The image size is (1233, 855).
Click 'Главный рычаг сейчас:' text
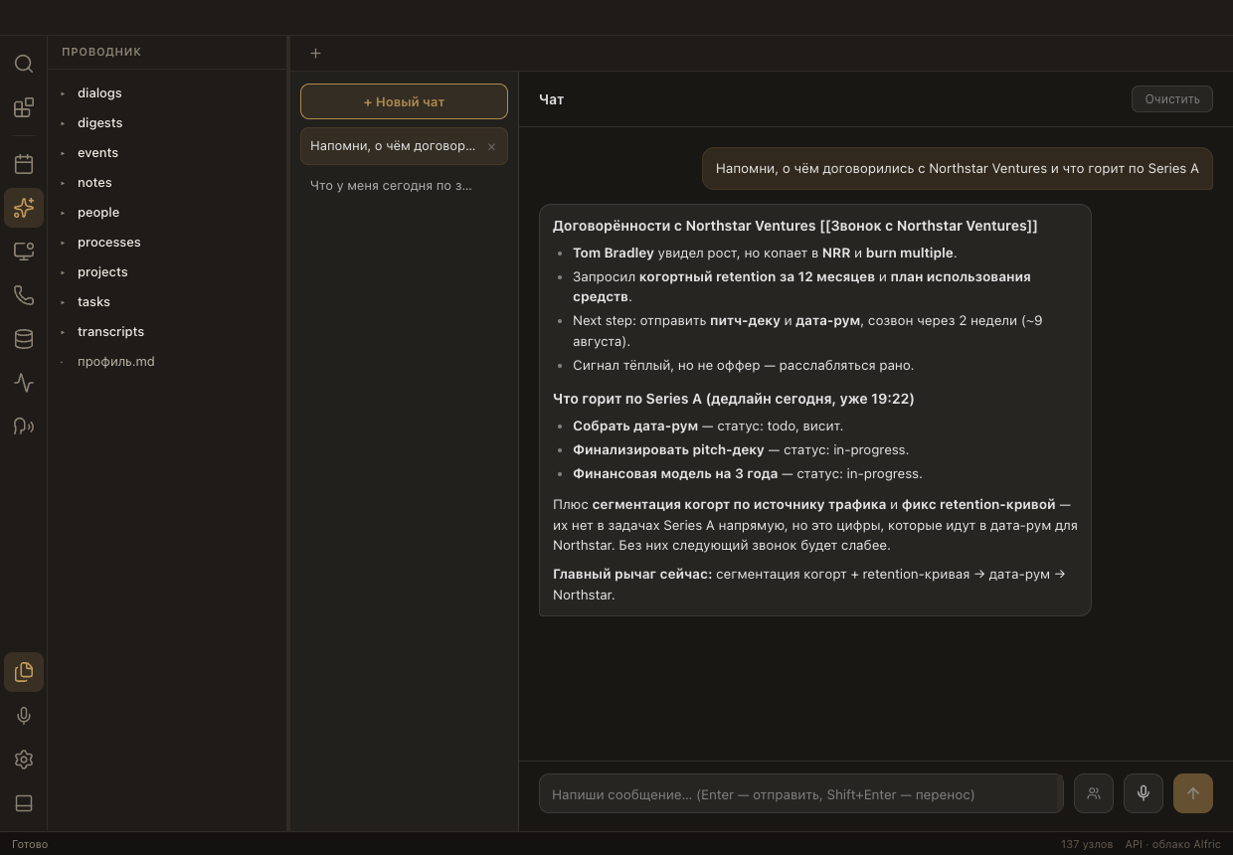[632, 574]
